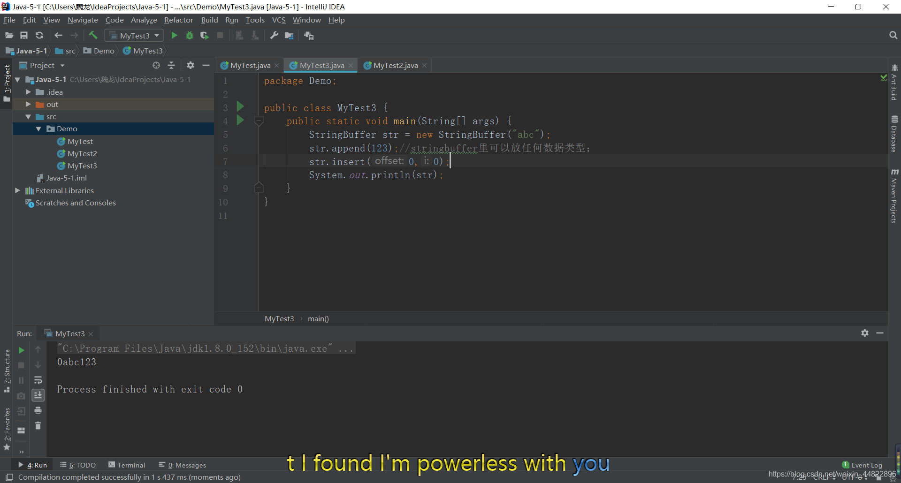The width and height of the screenshot is (901, 483).
Task: Click the Search Everywhere magnifier icon
Action: [x=893, y=36]
